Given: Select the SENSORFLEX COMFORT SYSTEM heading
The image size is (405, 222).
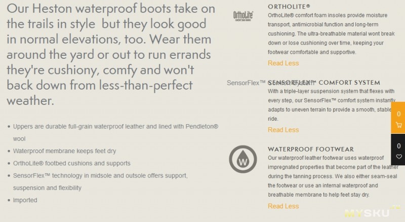Looking at the screenshot, I should [324, 83].
